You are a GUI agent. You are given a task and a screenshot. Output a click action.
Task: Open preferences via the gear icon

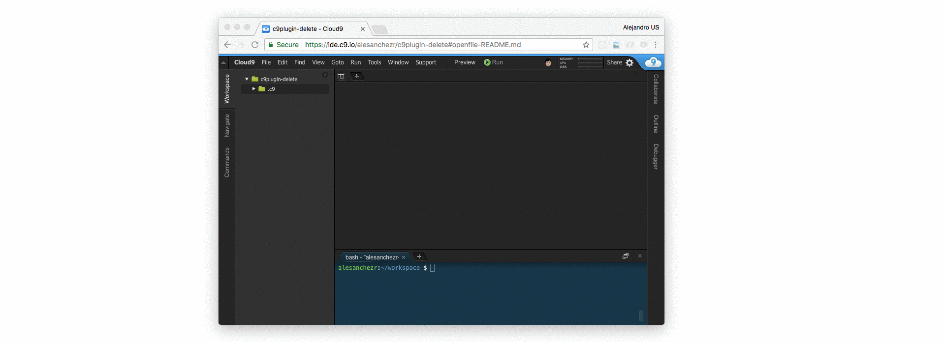629,62
